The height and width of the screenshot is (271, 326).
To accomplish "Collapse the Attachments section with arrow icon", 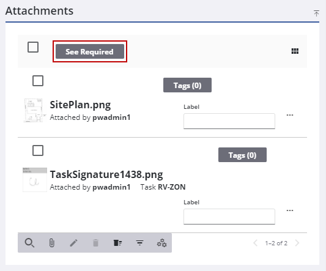I will pos(316,13).
